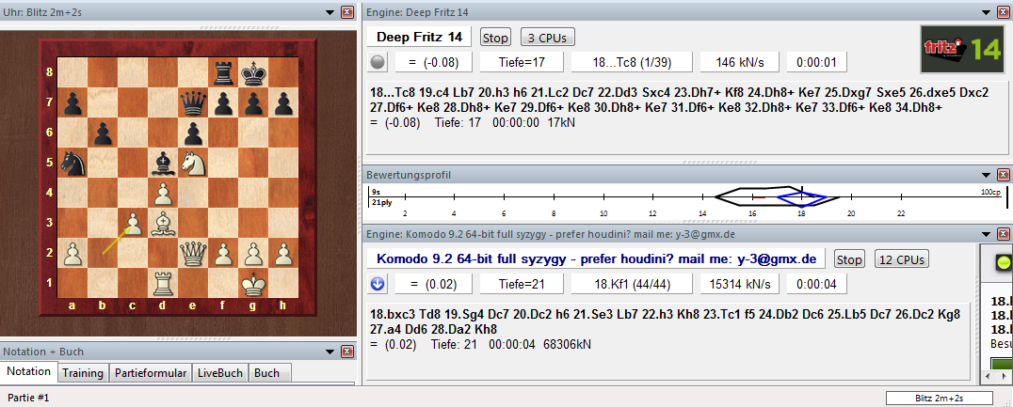Viewport: 1013px width, 407px height.
Task: Click the white knight on e5
Action: click(x=193, y=164)
